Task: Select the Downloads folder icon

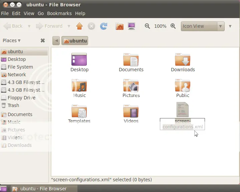Action: pyautogui.click(x=183, y=60)
